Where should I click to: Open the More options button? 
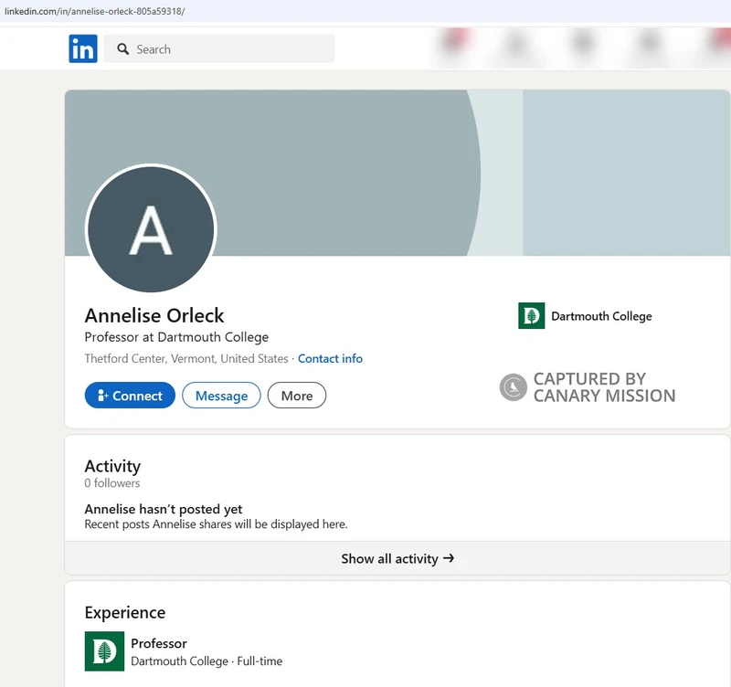click(297, 396)
